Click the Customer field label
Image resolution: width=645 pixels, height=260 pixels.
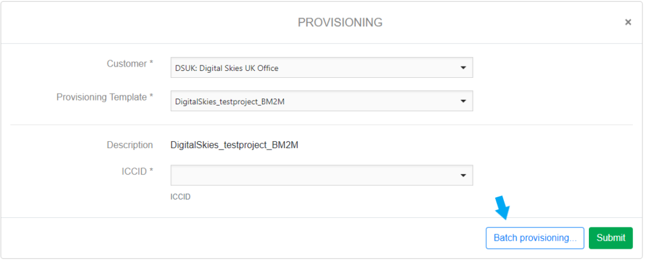coord(127,63)
